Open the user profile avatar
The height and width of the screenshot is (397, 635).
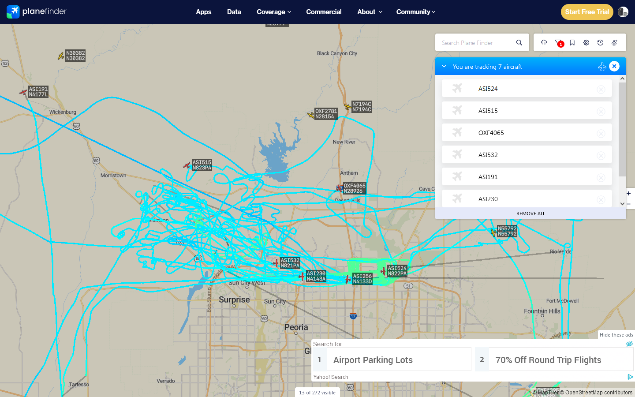pos(623,12)
